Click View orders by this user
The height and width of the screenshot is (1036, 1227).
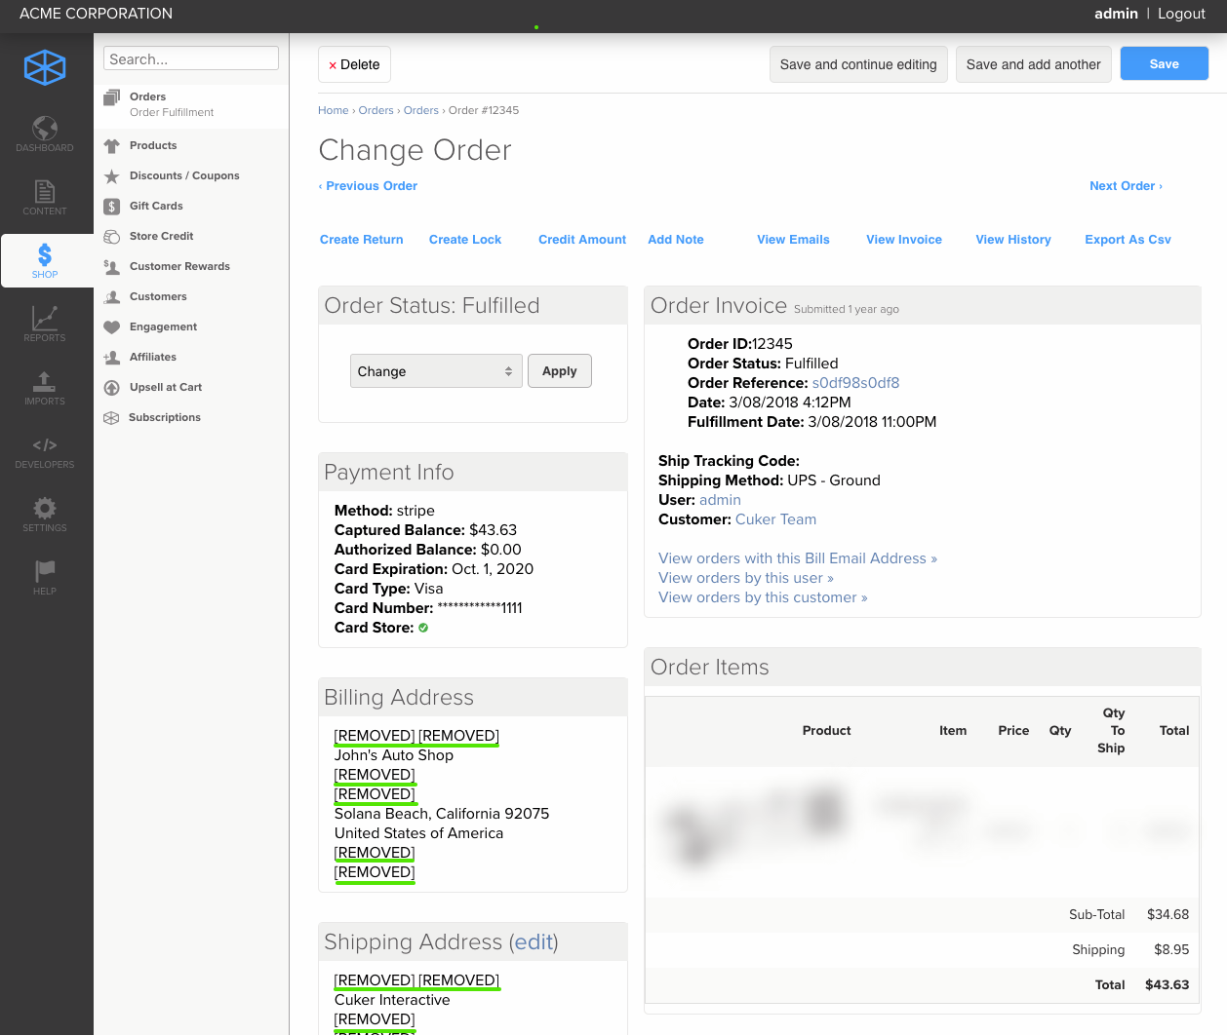[746, 578]
